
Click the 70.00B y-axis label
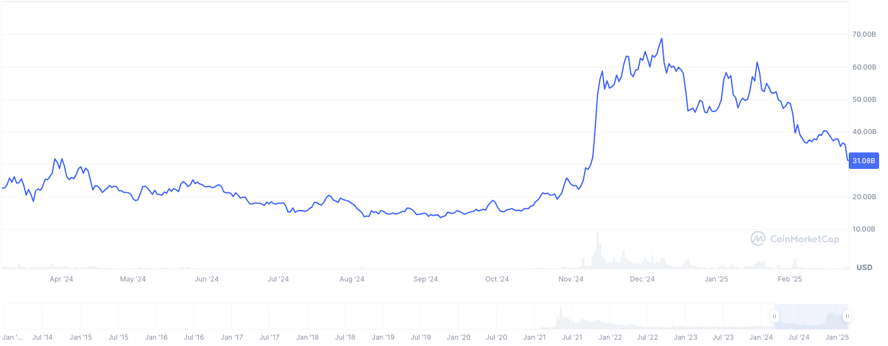pos(864,34)
